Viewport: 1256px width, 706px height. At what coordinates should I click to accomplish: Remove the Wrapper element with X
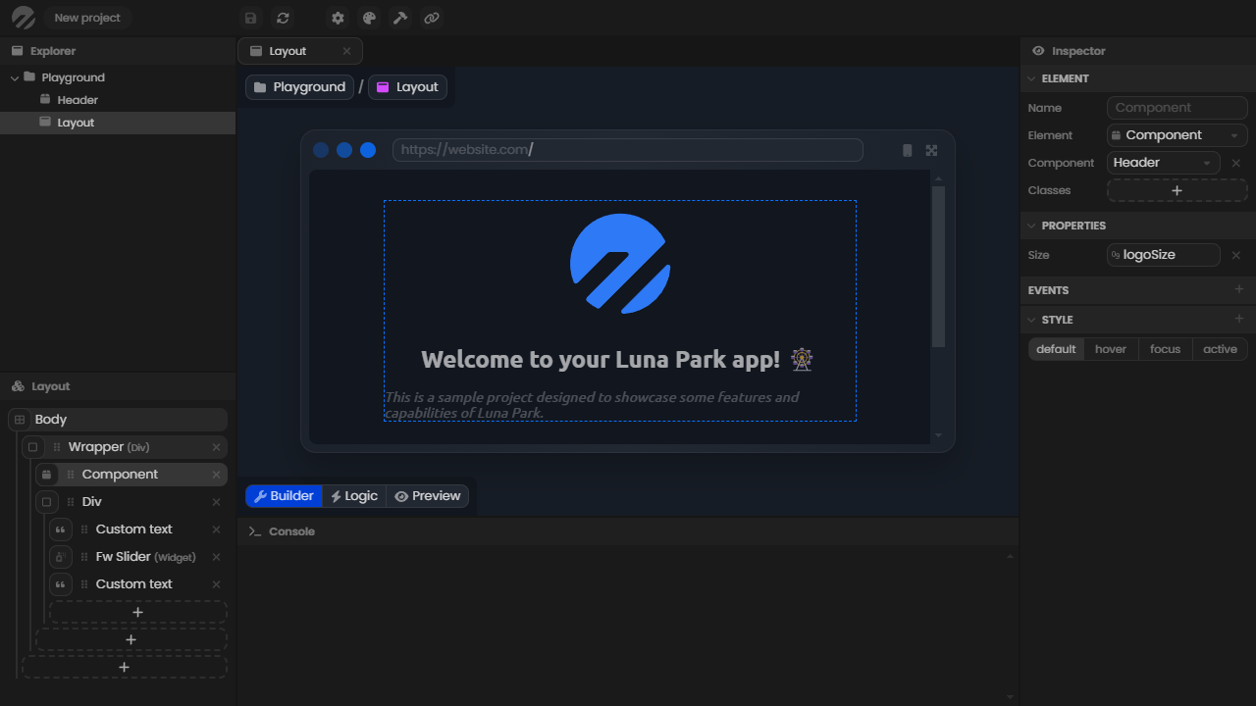pyautogui.click(x=216, y=447)
